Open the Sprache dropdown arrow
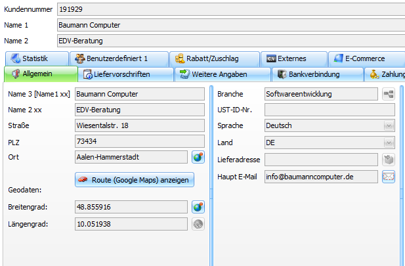Image resolution: width=405 pixels, height=266 pixels. 389,125
